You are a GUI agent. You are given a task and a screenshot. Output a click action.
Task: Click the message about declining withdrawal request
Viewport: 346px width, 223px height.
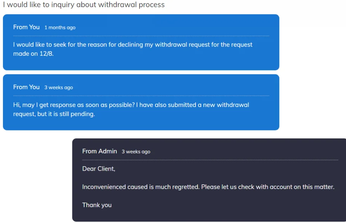(133, 45)
